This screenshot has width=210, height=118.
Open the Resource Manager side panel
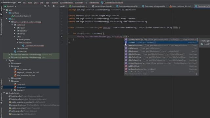pyautogui.click(x=1, y=27)
